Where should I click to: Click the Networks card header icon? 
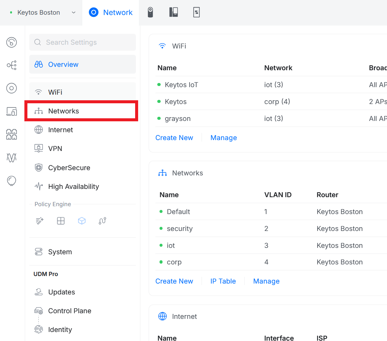tap(163, 173)
